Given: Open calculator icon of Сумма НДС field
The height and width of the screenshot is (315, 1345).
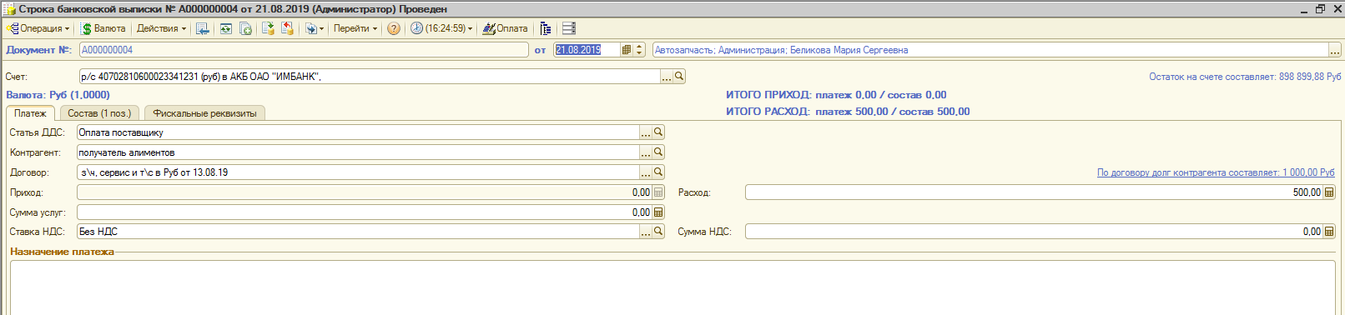Looking at the screenshot, I should [1329, 232].
